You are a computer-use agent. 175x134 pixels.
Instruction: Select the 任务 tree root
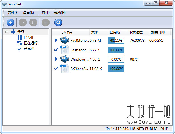21,32
